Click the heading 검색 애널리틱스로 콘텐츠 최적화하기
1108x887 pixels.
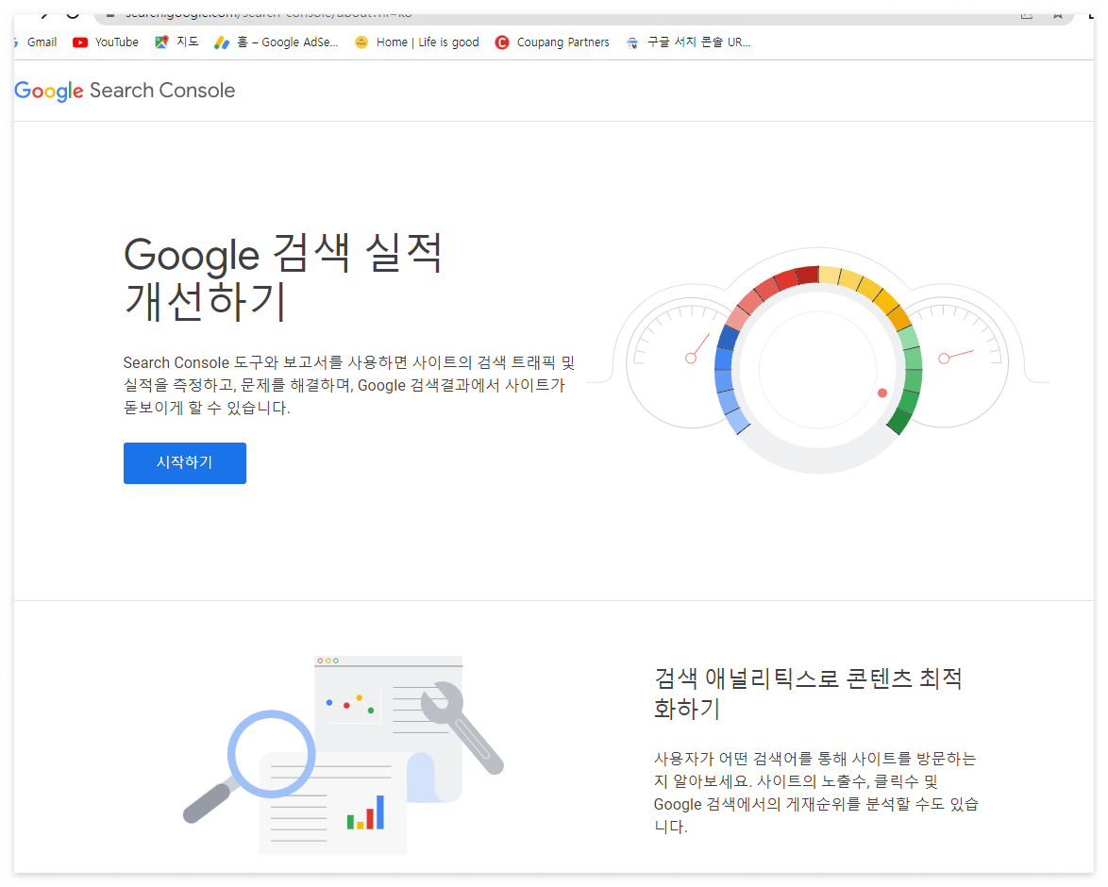808,693
